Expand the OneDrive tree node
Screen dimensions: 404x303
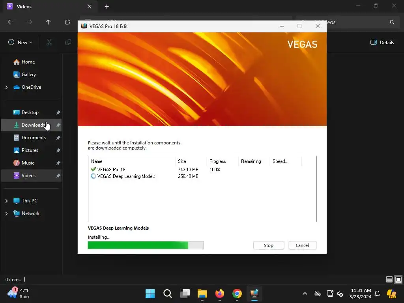point(6,87)
